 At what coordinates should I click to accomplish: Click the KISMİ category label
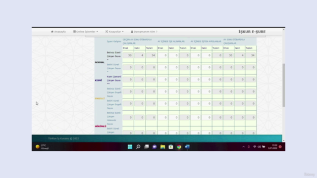click(x=99, y=80)
